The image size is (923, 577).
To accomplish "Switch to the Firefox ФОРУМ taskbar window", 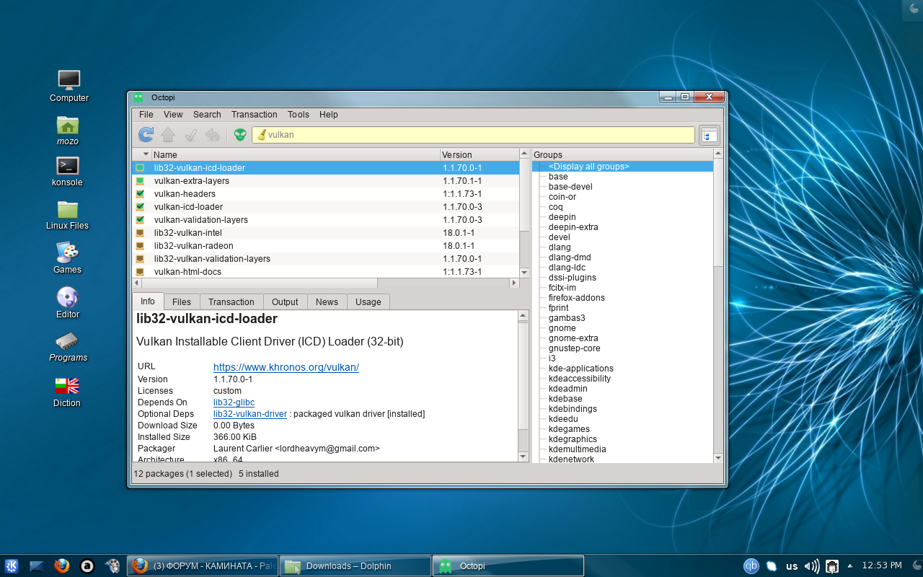I will coord(203,566).
